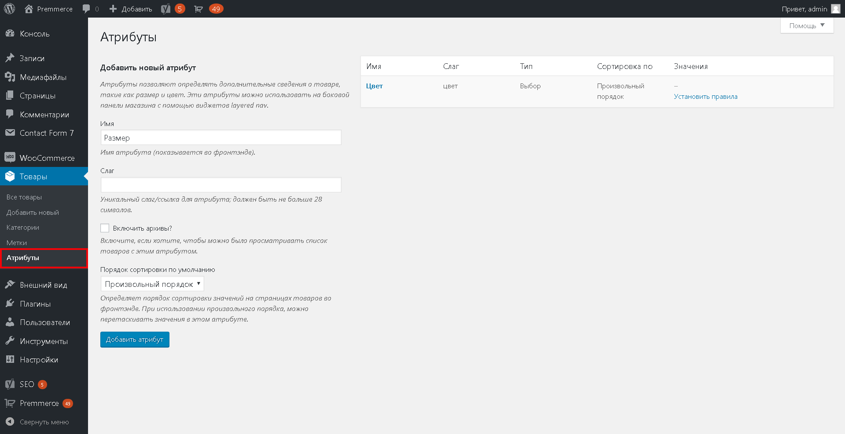Viewport: 845px width, 434px height.
Task: Click Страницы pages icon in sidebar
Action: pos(10,95)
